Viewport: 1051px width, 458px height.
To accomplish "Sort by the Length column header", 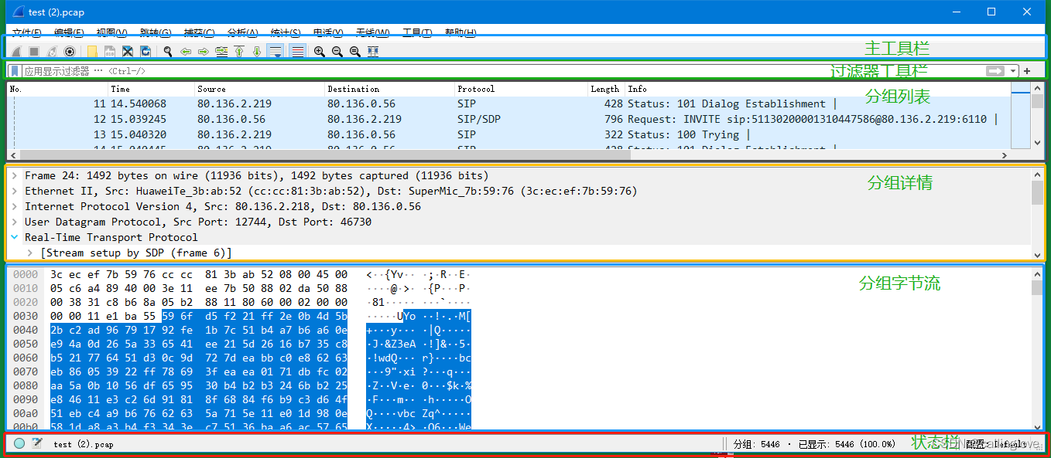I will [606, 89].
